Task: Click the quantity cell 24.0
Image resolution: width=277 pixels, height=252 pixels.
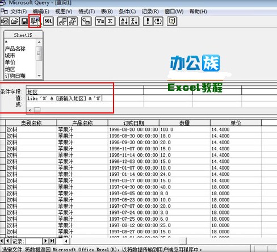Action: [x=184, y=174]
